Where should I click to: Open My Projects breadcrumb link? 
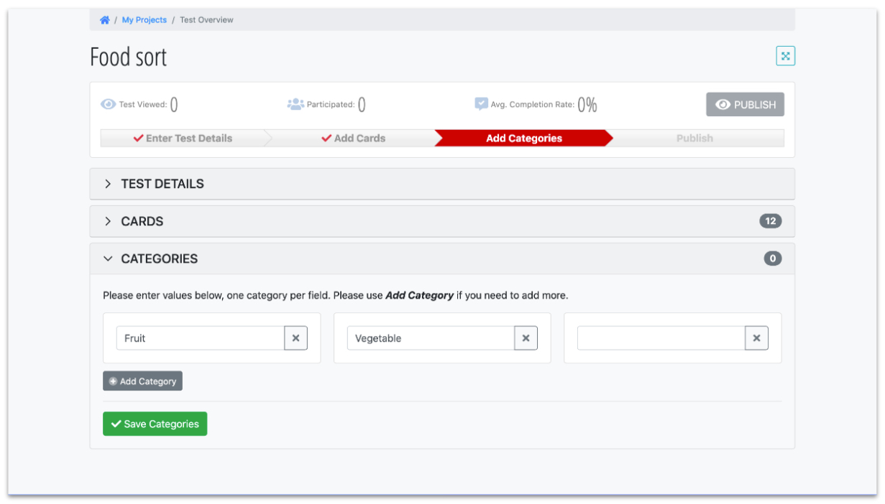click(144, 20)
